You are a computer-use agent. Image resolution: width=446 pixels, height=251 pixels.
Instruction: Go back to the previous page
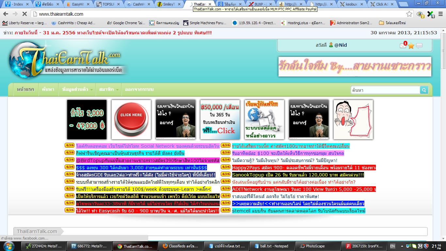[6, 14]
